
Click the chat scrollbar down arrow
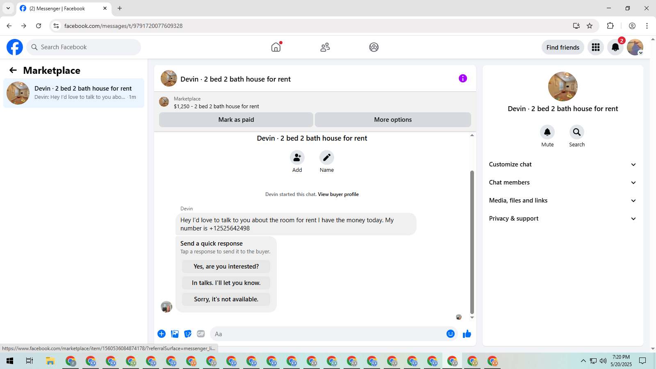click(472, 318)
